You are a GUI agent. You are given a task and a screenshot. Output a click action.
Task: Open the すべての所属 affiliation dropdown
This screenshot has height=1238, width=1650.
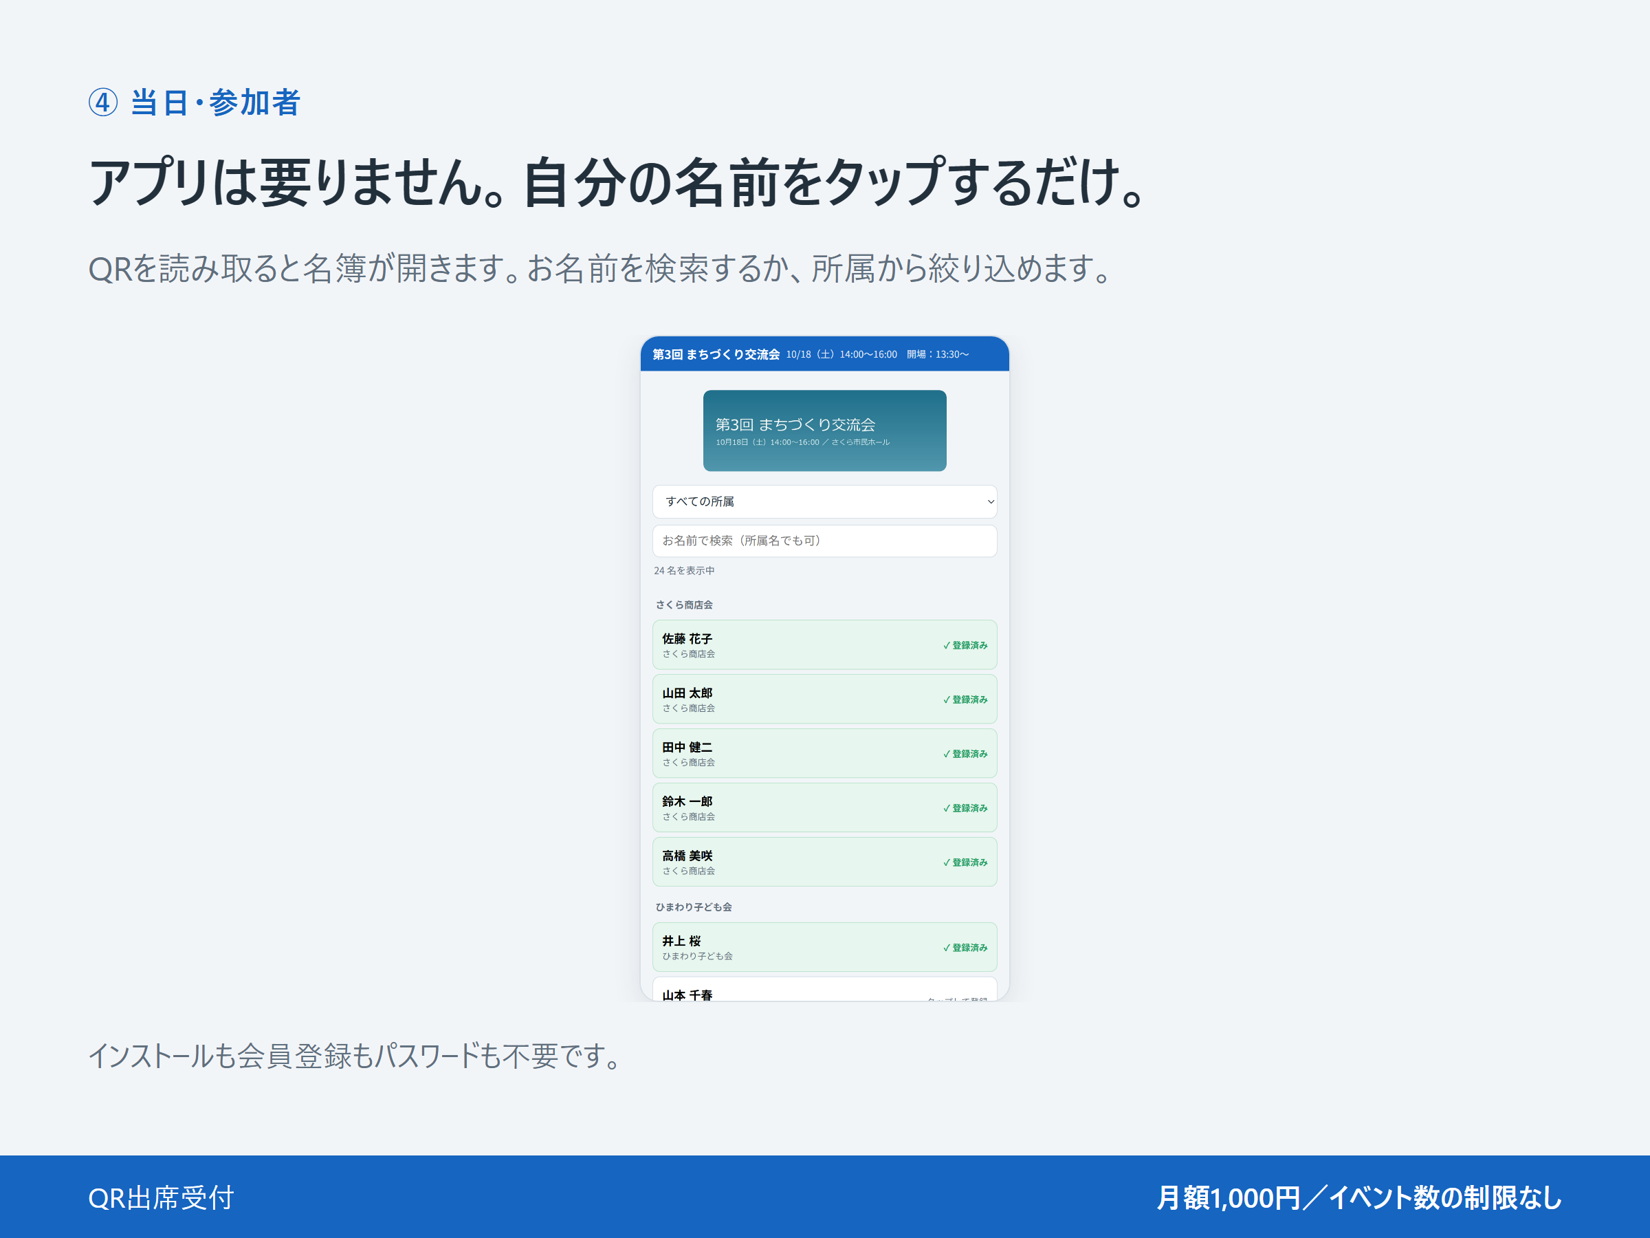click(x=824, y=501)
